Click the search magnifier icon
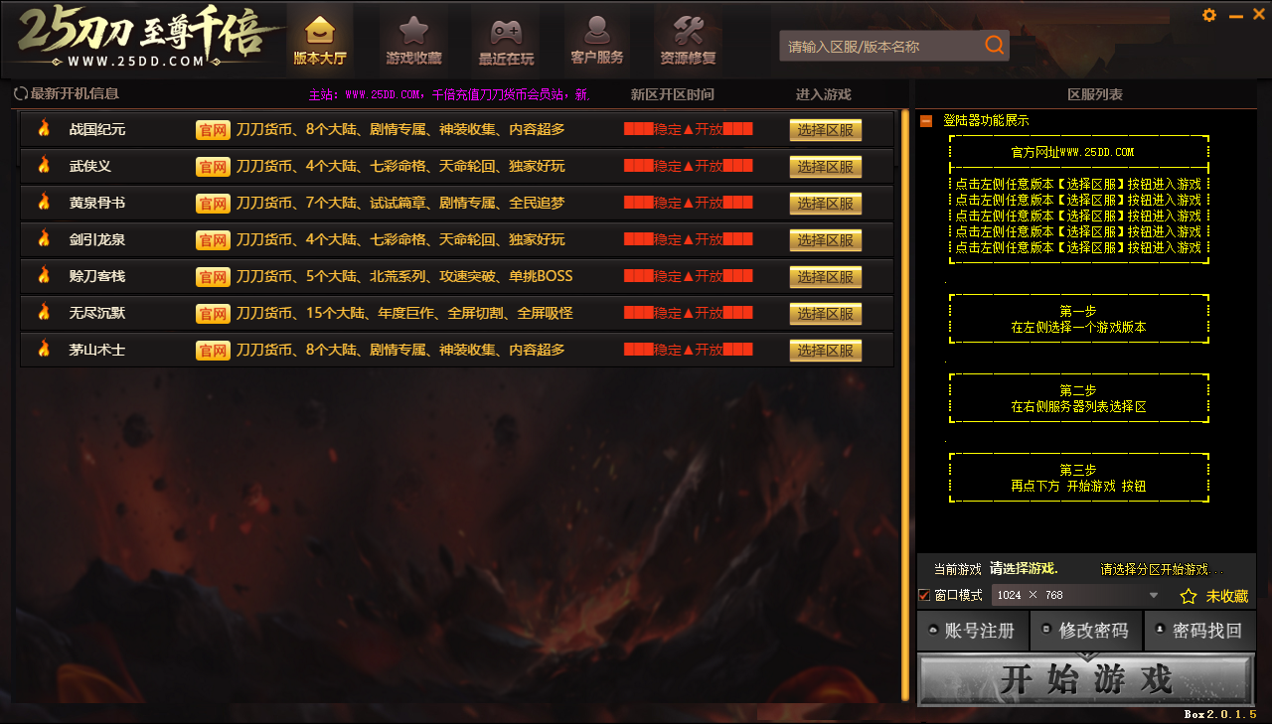 pyautogui.click(x=994, y=46)
